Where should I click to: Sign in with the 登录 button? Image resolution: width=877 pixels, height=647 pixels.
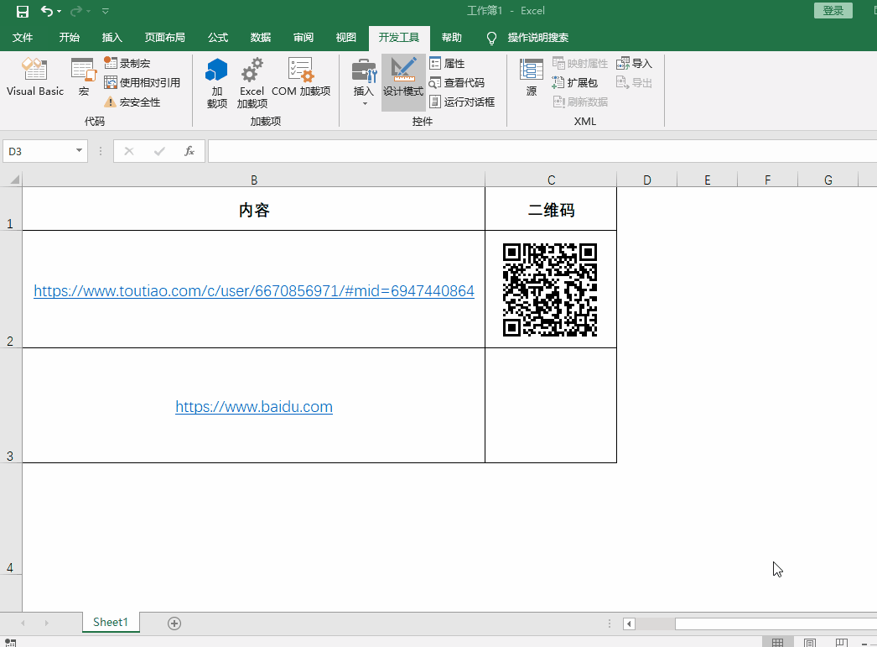(x=833, y=11)
